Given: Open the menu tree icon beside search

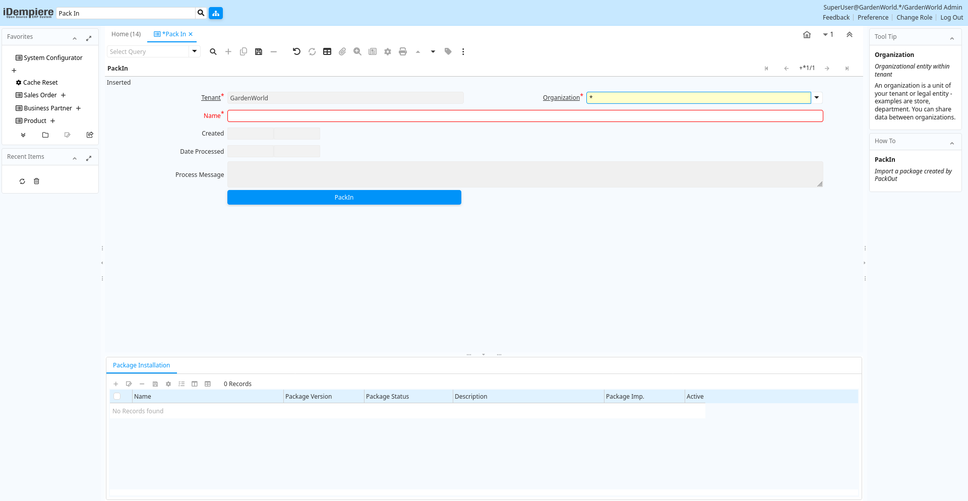Looking at the screenshot, I should (216, 13).
